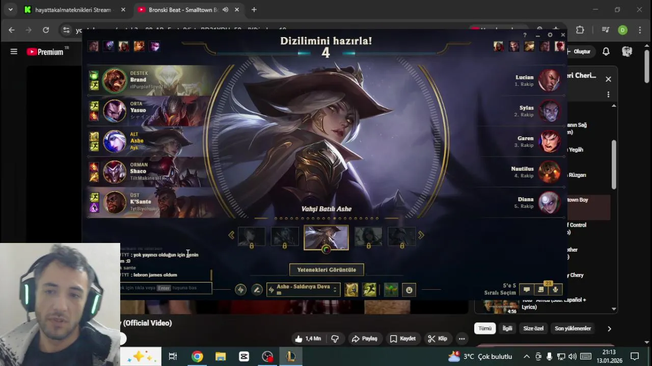652x366 pixels.
Task: Click the Paylaş share button
Action: click(x=365, y=339)
